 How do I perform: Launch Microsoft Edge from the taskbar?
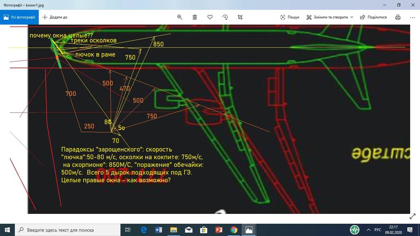coord(144,230)
